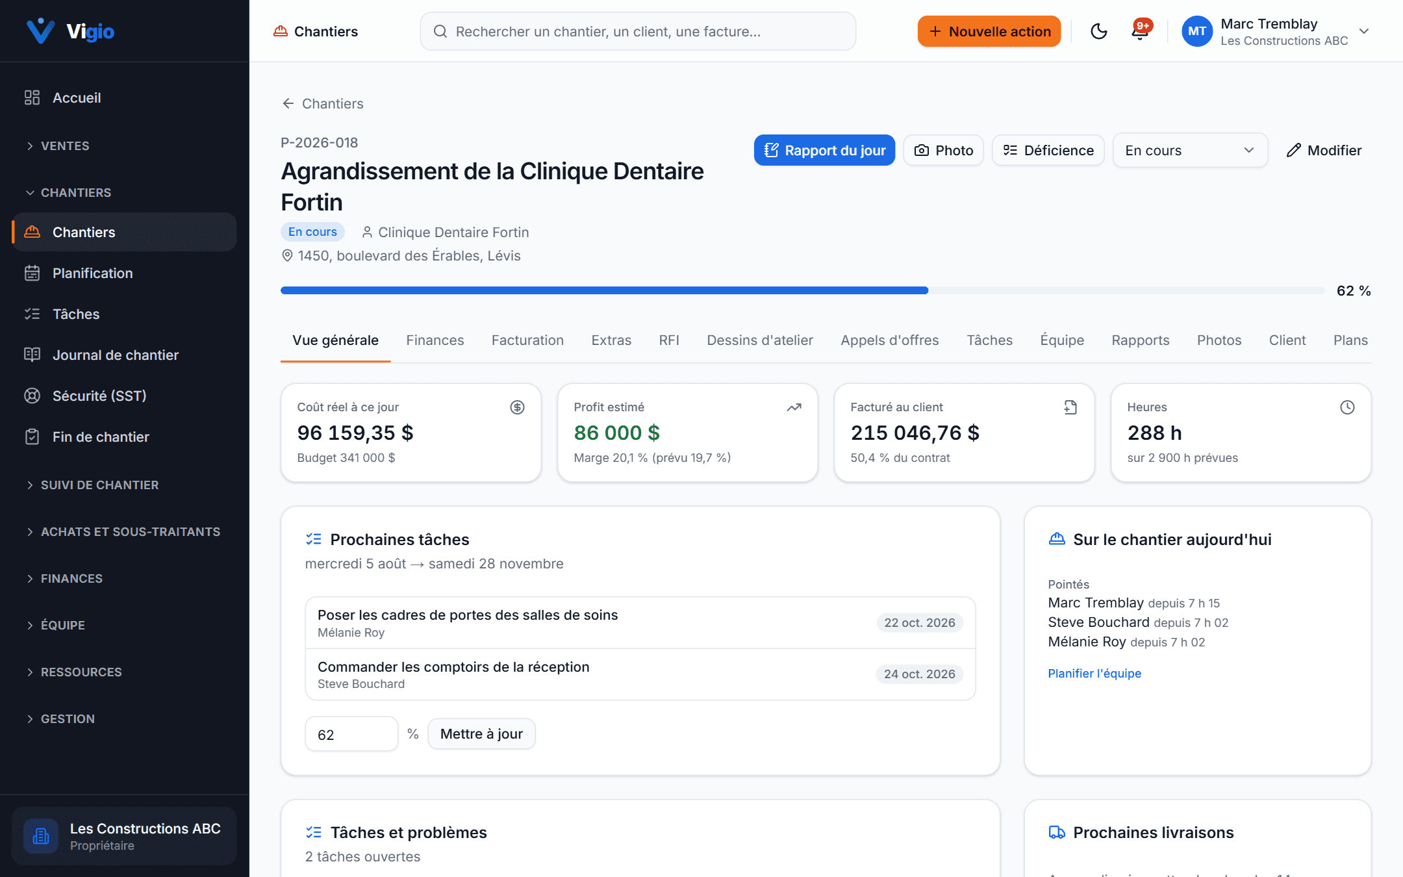The image size is (1403, 877).
Task: Click the 62 % project progress bar
Action: 802,290
